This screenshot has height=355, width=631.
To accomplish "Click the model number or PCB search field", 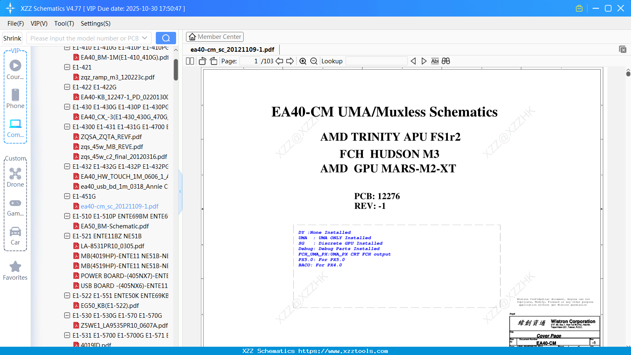I will 85,38.
